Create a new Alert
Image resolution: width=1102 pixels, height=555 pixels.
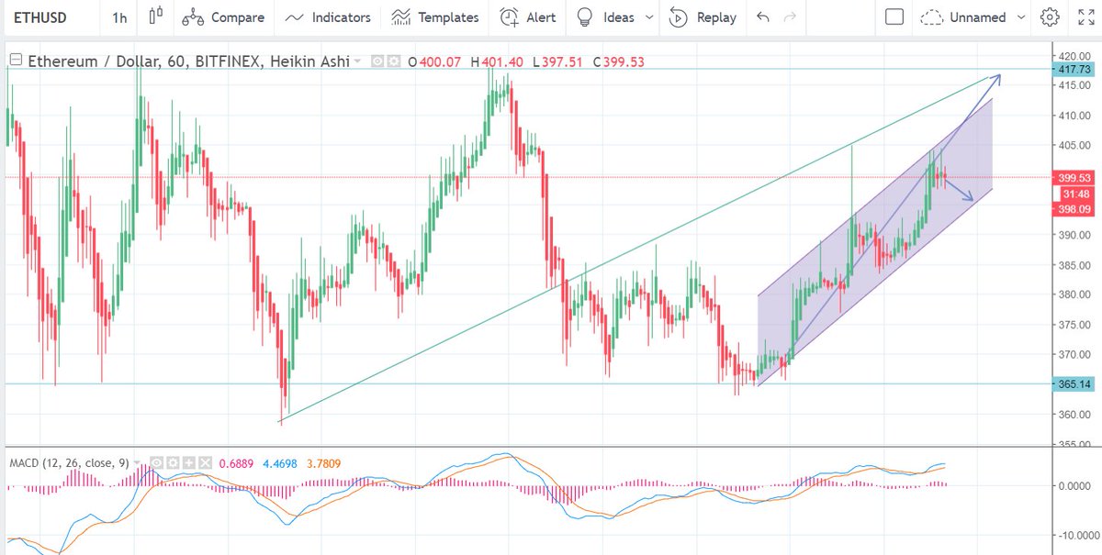[x=528, y=17]
